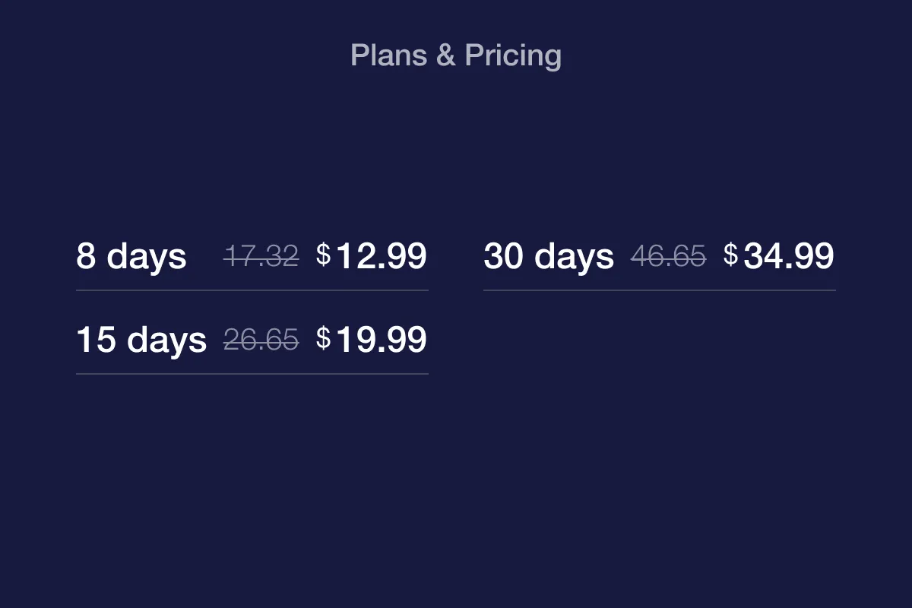The width and height of the screenshot is (912, 608).
Task: Click the $12.99 discounted price
Action: click(x=372, y=256)
